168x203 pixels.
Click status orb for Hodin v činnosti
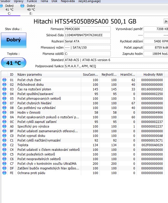(4, 112)
